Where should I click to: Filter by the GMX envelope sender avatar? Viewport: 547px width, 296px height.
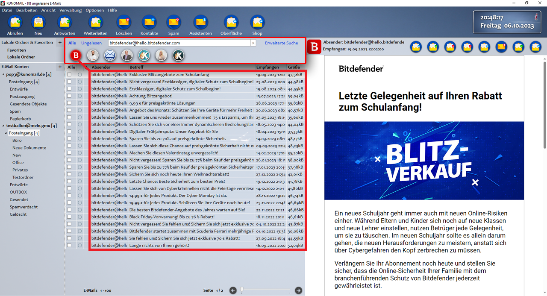[x=110, y=55]
